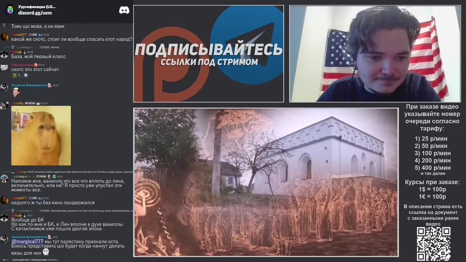Viewport: 466px width, 262px height.
Task: Click the server name 'Урусификация (LG...'
Action: [37, 7]
